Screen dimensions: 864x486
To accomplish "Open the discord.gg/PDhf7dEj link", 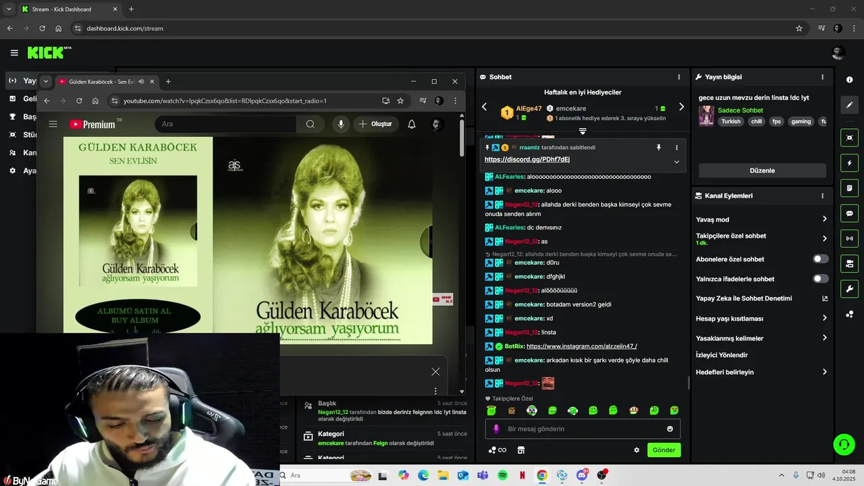I will pos(527,159).
